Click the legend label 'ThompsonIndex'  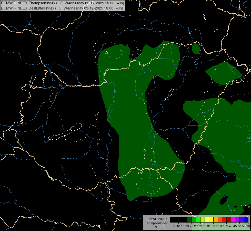click(x=156, y=223)
